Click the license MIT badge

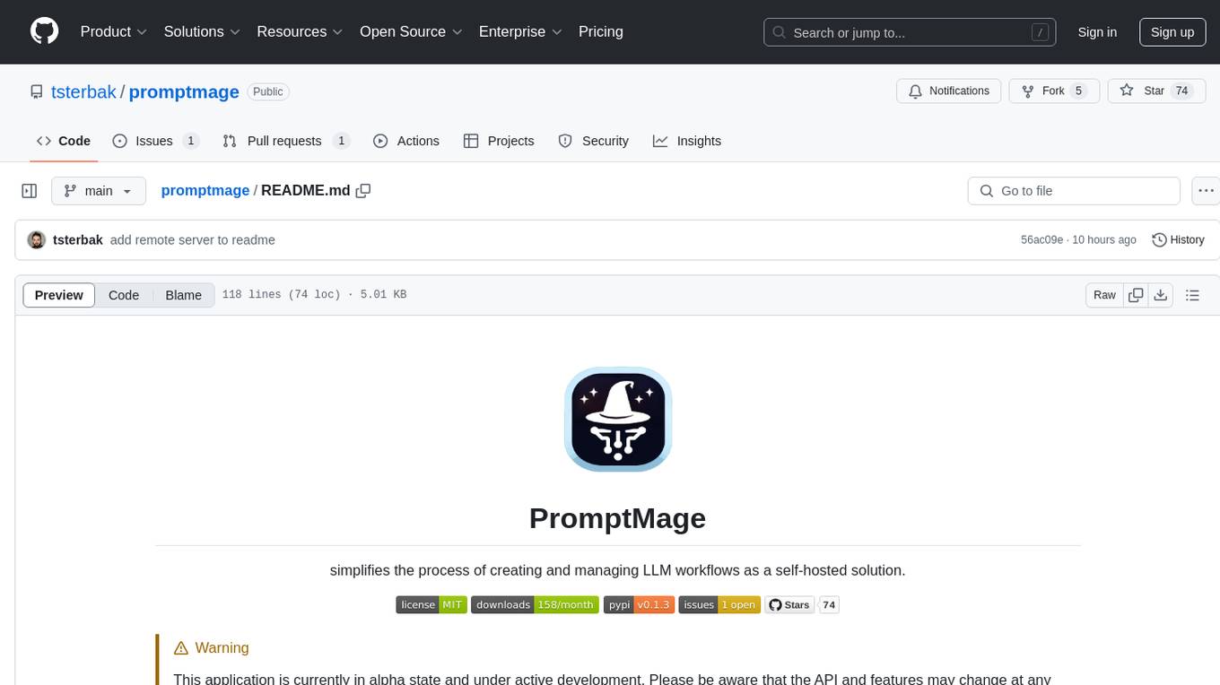pyautogui.click(x=431, y=605)
